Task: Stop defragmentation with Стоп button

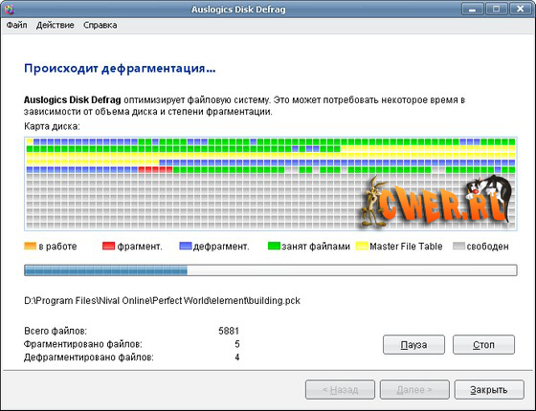Action: [x=483, y=345]
